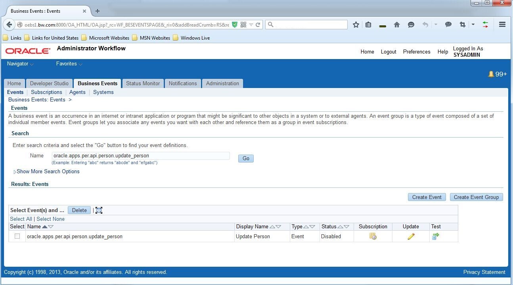
Task: Reload the page with the refresh icon
Action: (x=258, y=25)
